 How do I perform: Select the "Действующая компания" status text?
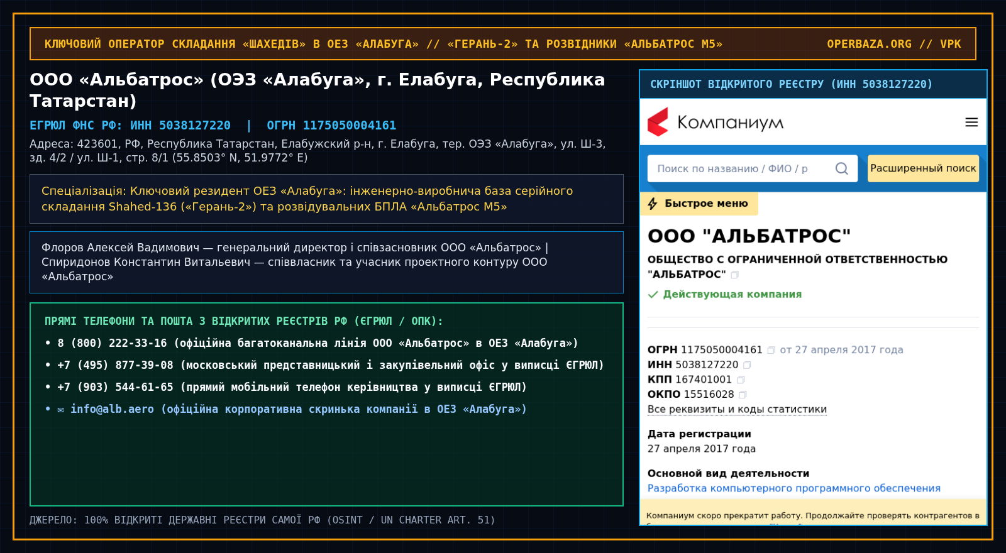tap(732, 294)
